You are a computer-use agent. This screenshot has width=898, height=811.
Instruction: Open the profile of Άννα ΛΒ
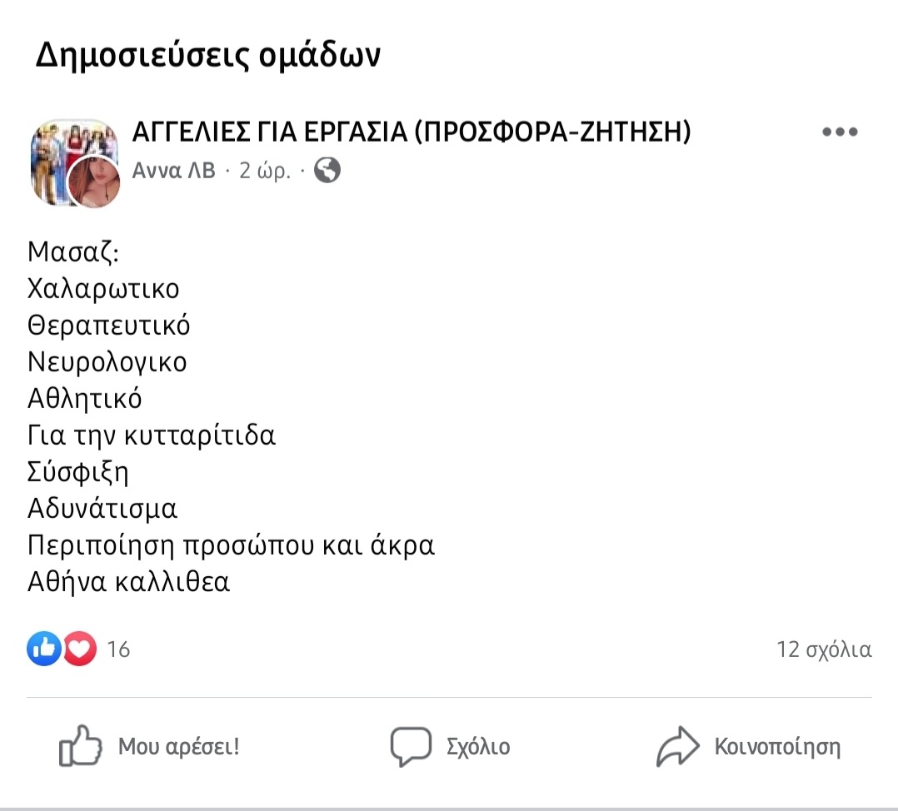pos(173,170)
